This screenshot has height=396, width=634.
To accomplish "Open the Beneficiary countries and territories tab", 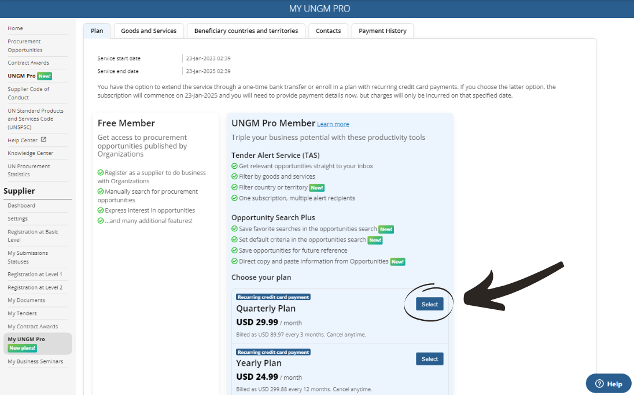I will (x=246, y=31).
